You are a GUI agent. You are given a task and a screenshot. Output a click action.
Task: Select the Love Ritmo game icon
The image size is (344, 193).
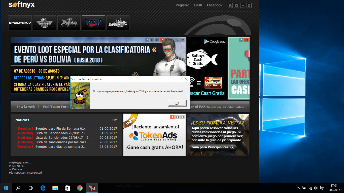(118, 23)
